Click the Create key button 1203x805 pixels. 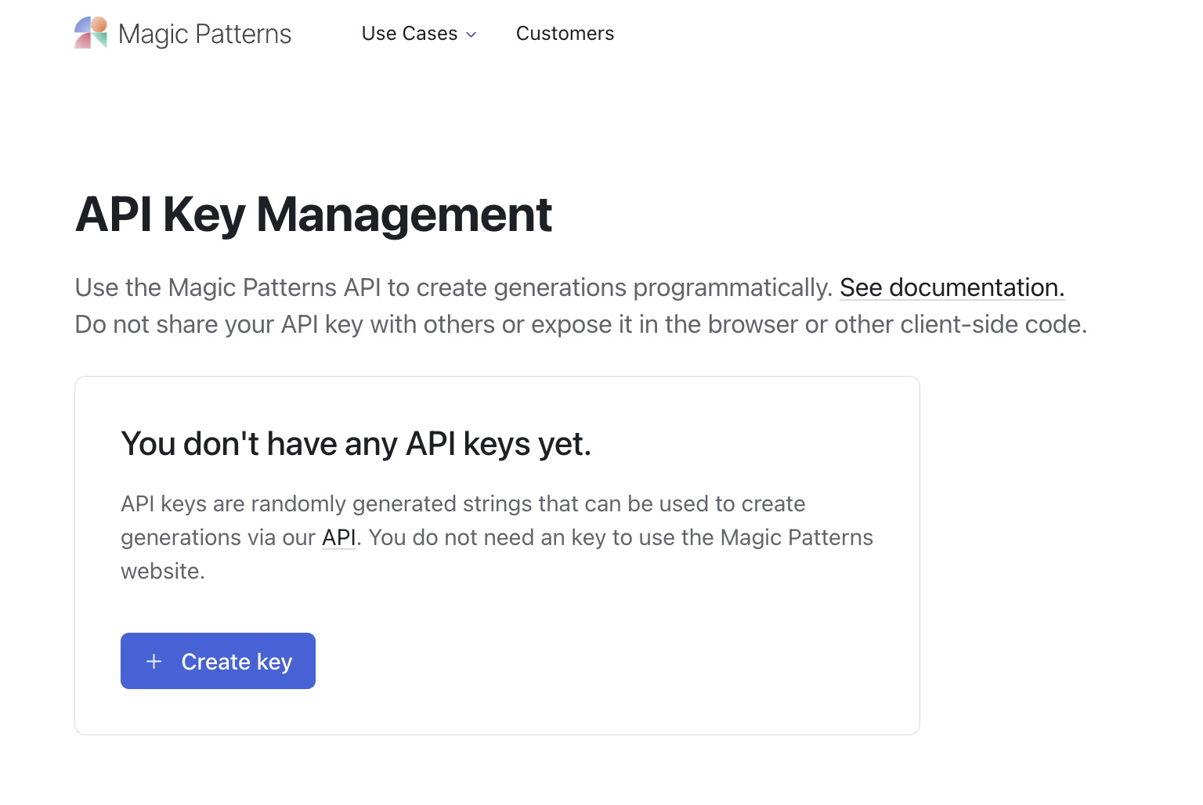click(x=218, y=661)
